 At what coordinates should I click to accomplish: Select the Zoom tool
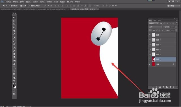point(14,81)
